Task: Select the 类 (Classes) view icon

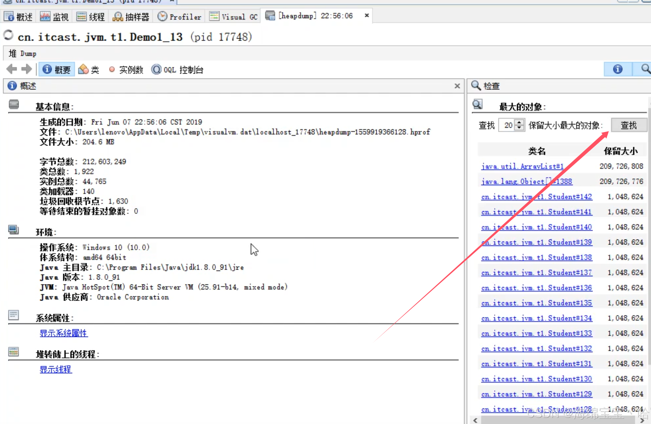Action: pos(89,69)
